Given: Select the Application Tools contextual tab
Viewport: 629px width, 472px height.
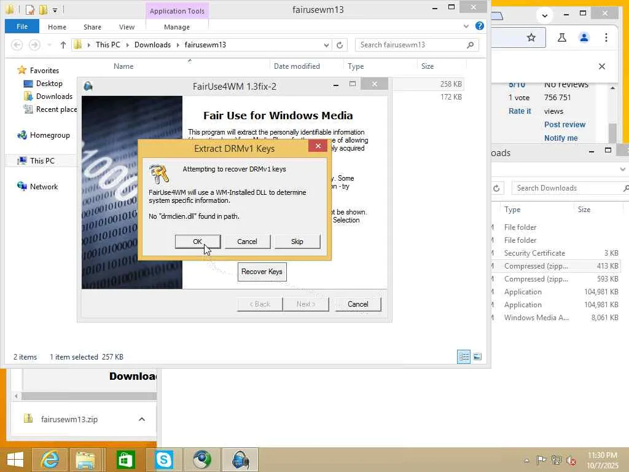Looking at the screenshot, I should 178,11.
